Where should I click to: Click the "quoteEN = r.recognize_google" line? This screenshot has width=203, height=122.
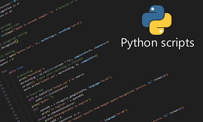[76, 94]
